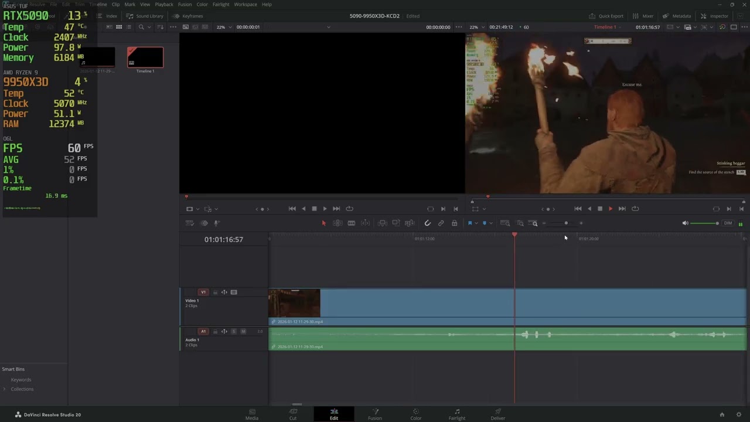Click the Insert Clip tool

coord(382,223)
